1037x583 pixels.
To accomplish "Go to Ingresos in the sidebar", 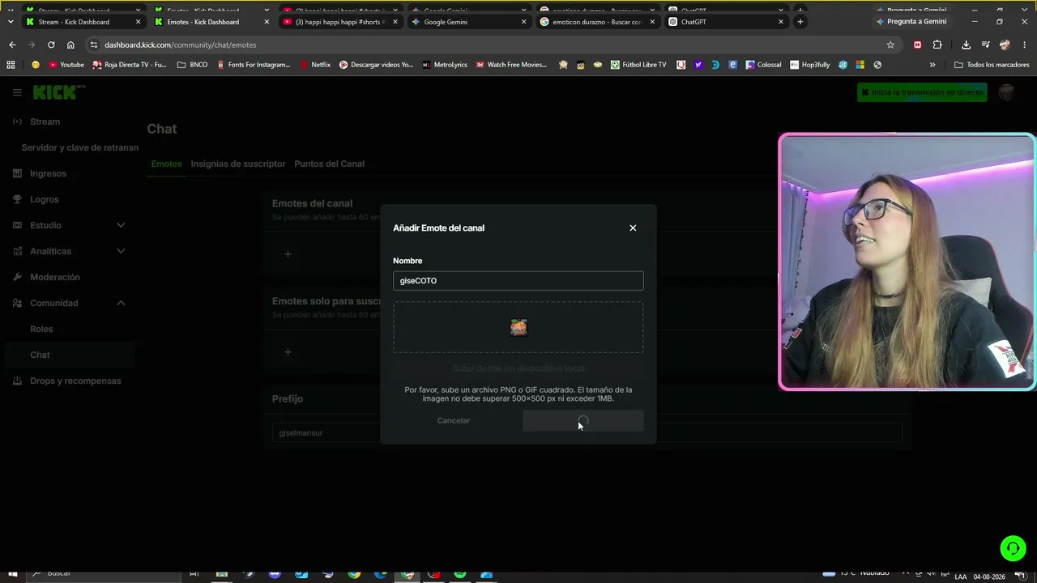I will click(49, 173).
